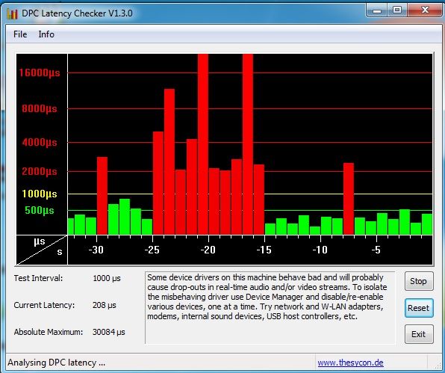This screenshot has width=445, height=373.
Task: Click the Test Interval value 1000 µs
Action: (107, 278)
